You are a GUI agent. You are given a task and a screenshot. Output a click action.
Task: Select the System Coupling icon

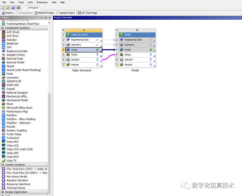pos(3,130)
